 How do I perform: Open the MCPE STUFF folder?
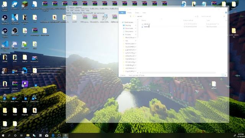[35, 72]
